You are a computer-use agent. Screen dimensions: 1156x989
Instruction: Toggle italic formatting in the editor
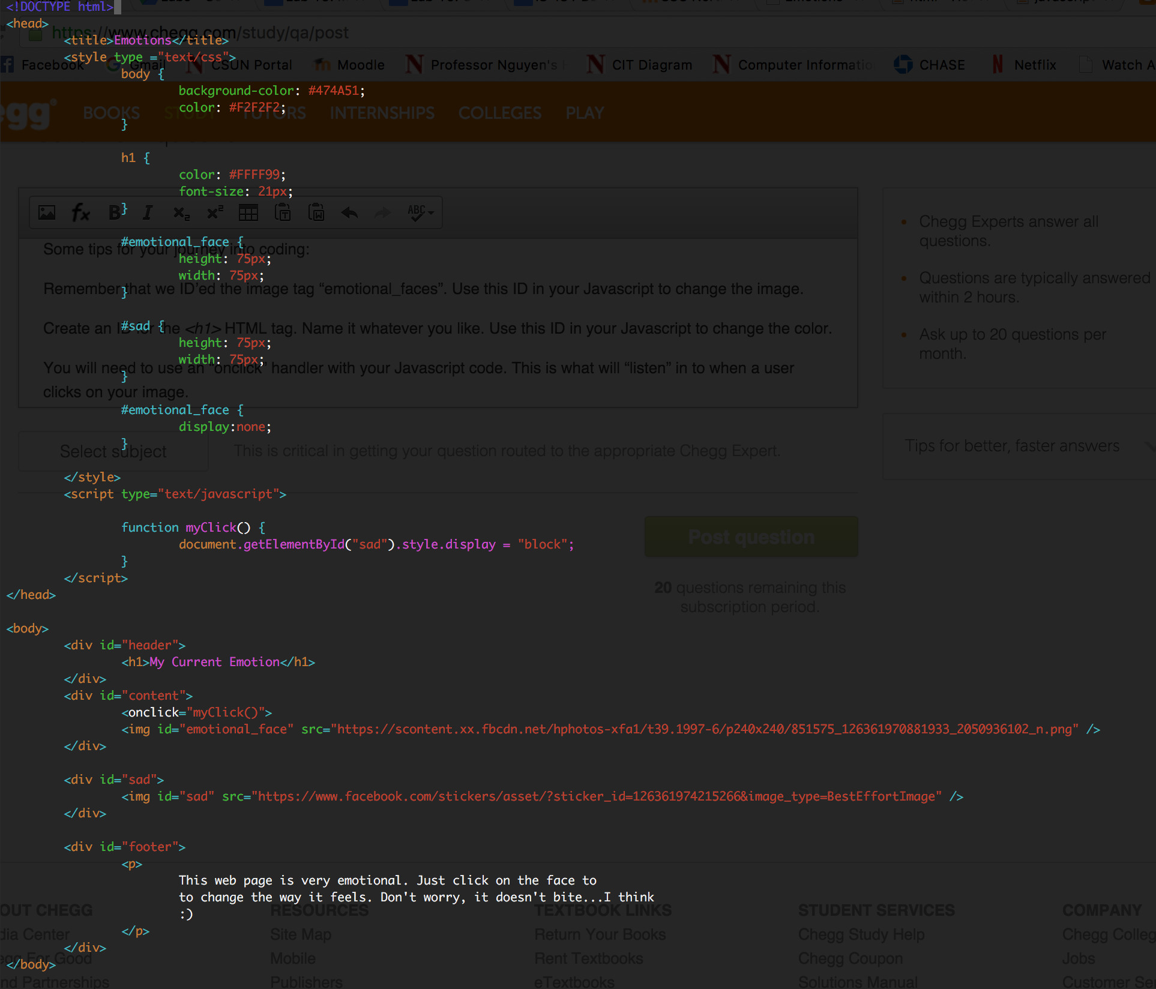coord(148,212)
